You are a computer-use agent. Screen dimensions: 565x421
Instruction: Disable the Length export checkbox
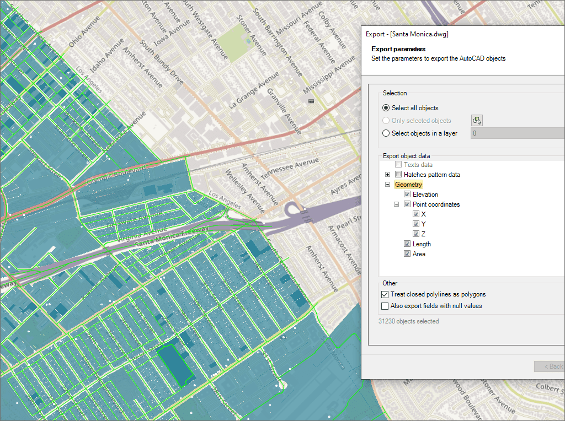click(x=407, y=244)
